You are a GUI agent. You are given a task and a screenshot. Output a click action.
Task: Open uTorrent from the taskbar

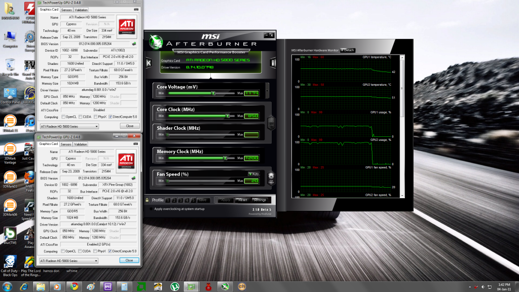(174, 286)
